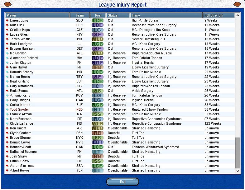Select player Todd Snyder
The image size is (245, 190).
pyautogui.click(x=20, y=109)
